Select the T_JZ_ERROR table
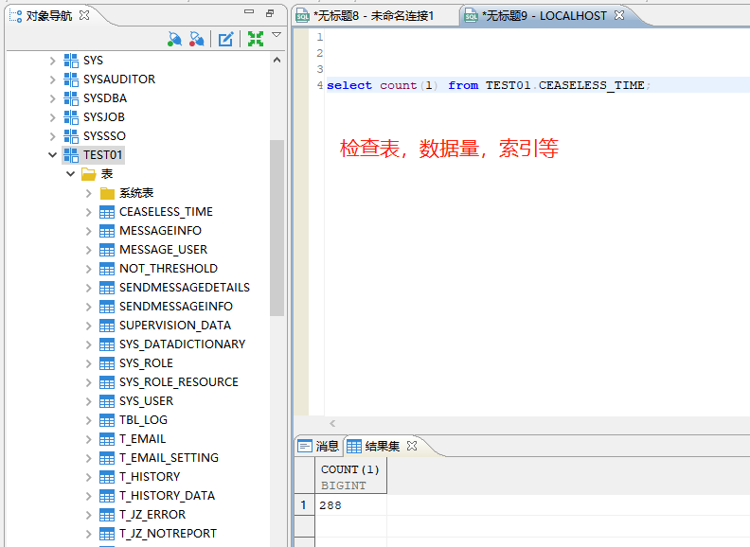The height and width of the screenshot is (547, 750). coord(152,515)
